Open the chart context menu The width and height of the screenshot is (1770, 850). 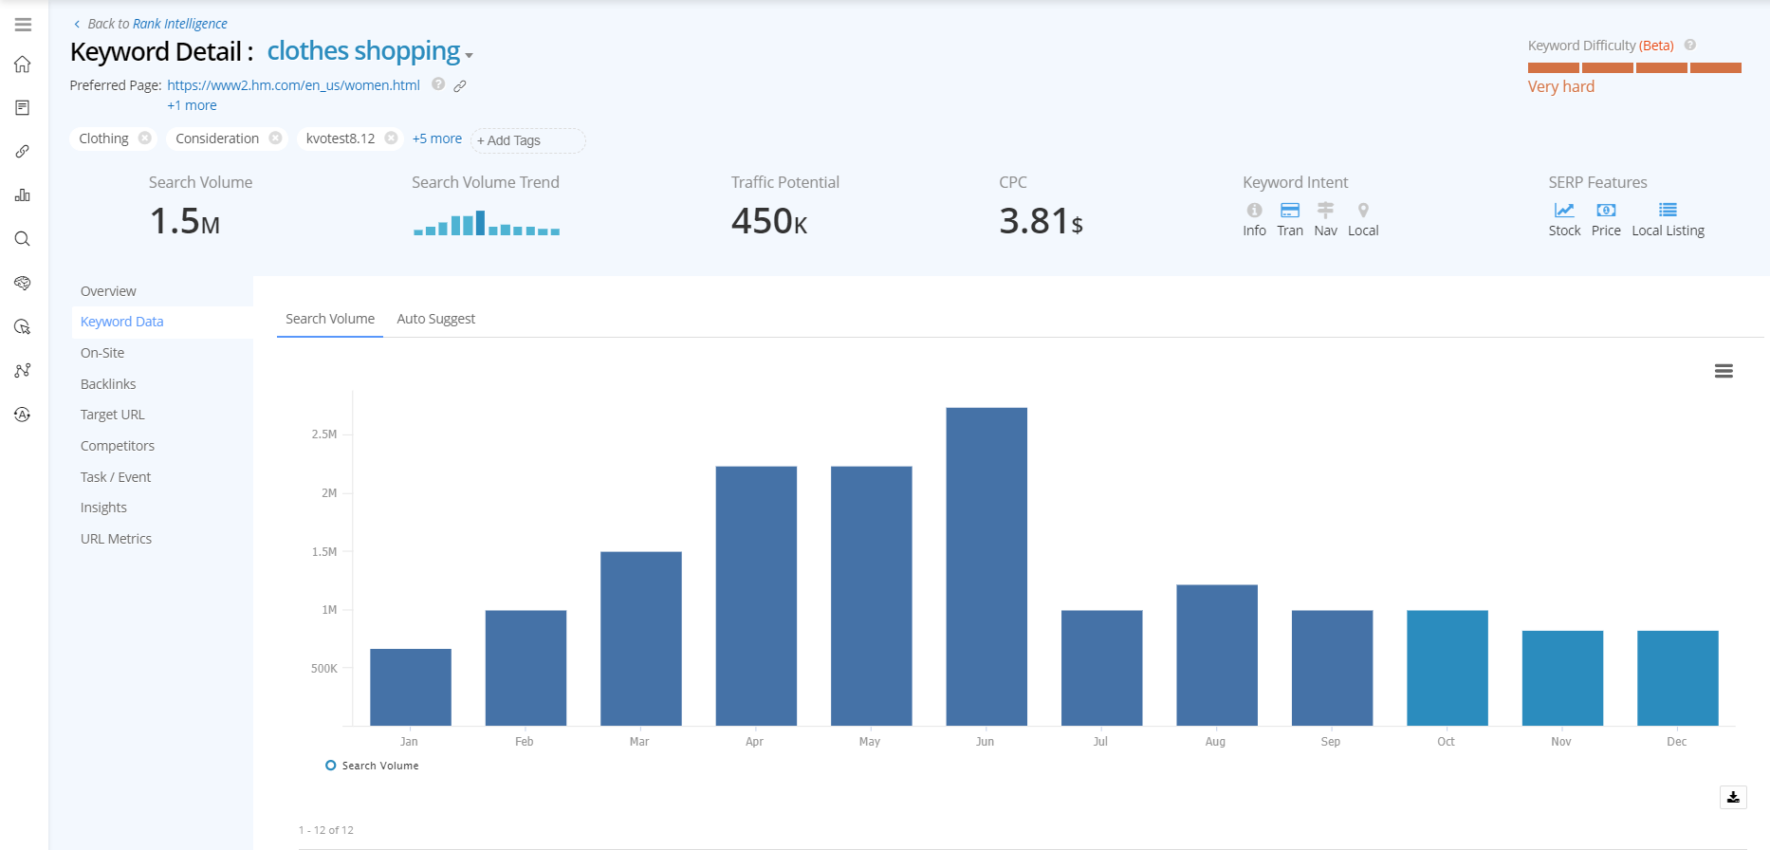[x=1724, y=371]
